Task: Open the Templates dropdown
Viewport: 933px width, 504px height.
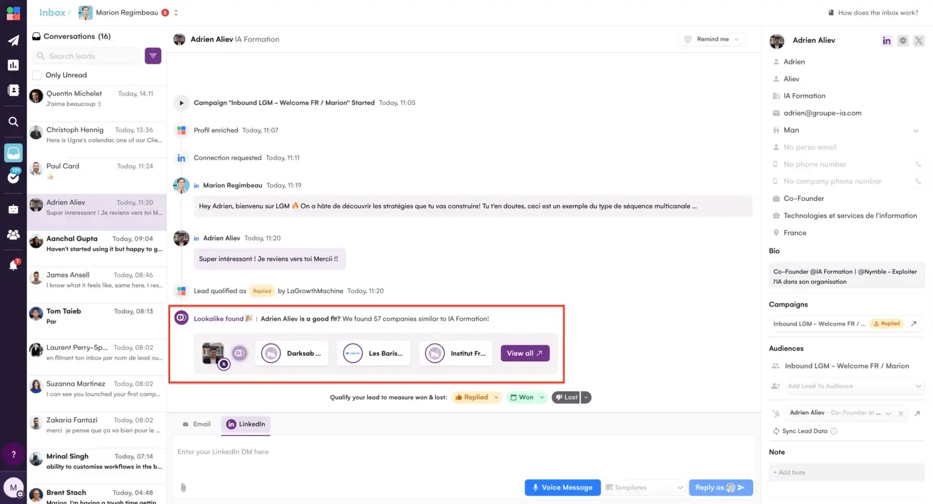Action: pos(644,488)
